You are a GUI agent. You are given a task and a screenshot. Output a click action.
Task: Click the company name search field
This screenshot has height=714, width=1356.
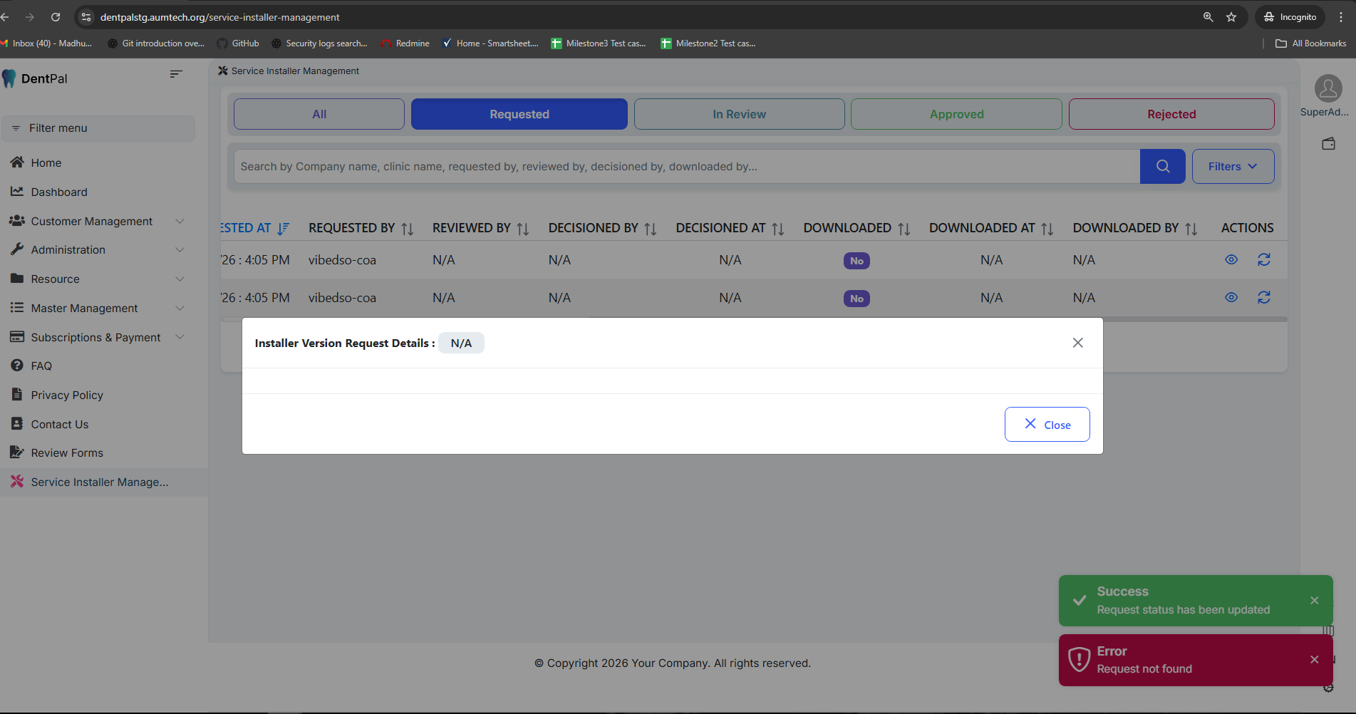pos(685,166)
